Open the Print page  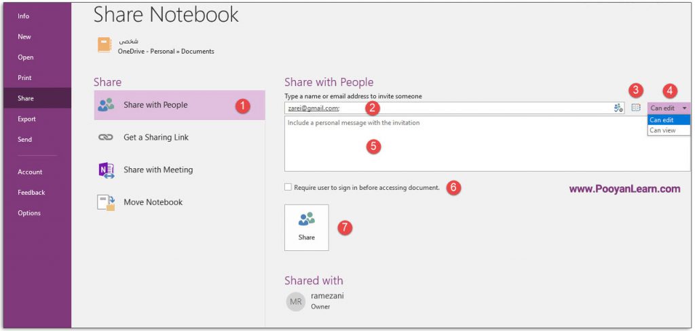[x=24, y=77]
